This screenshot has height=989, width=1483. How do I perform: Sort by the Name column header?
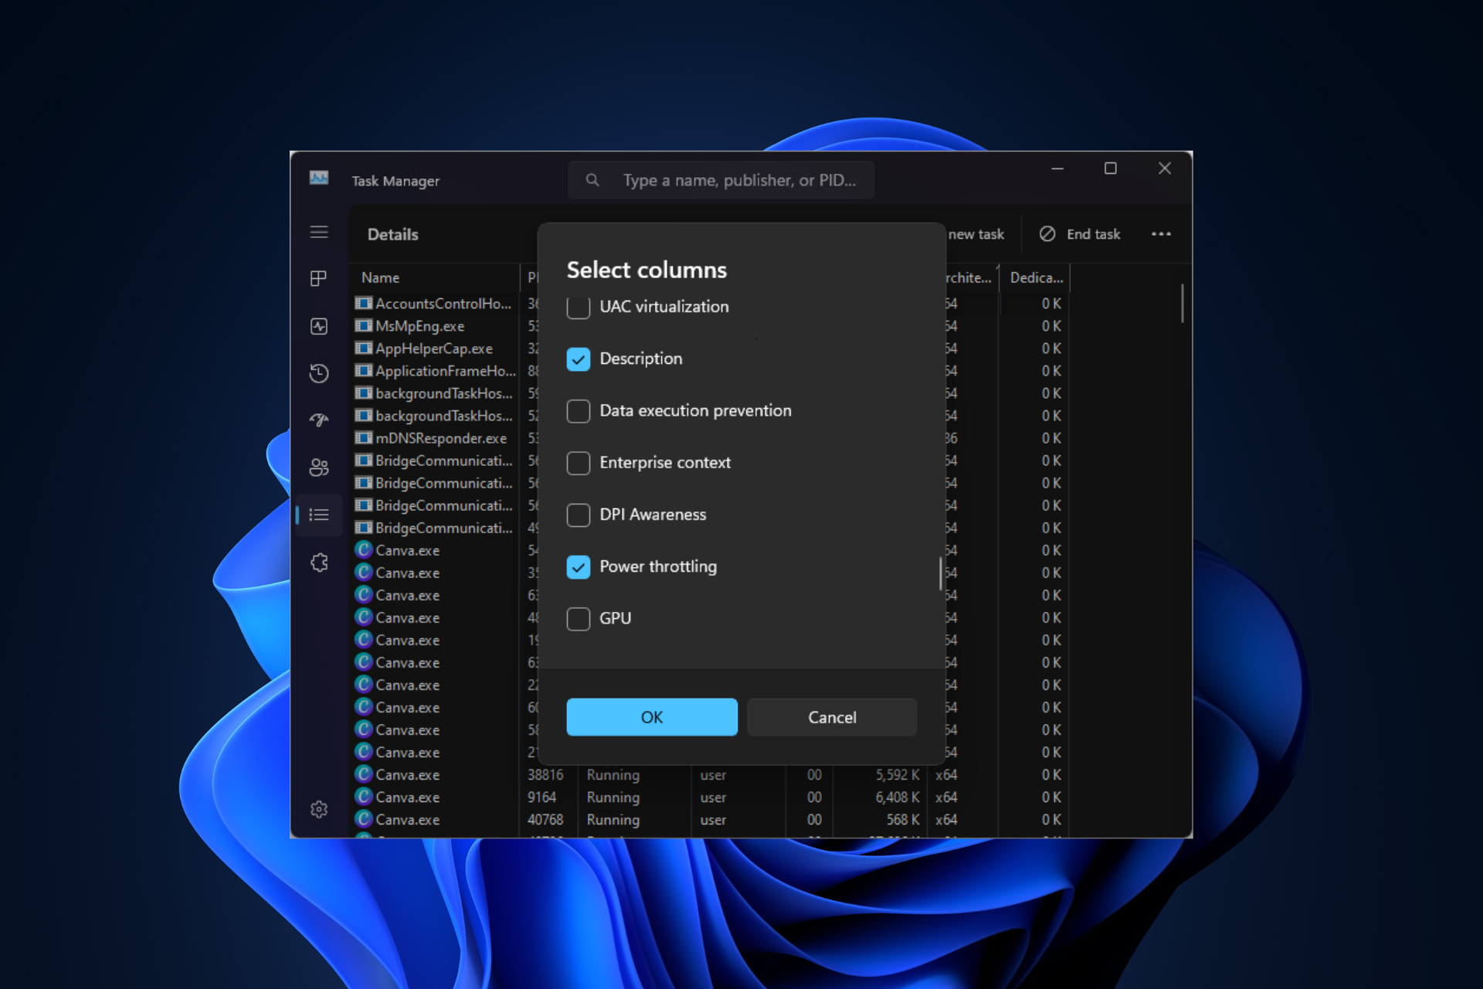381,277
